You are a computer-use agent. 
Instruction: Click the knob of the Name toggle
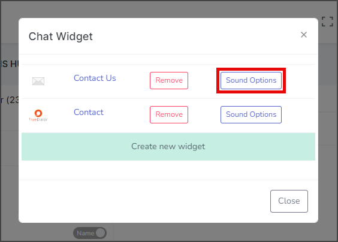(x=101, y=233)
